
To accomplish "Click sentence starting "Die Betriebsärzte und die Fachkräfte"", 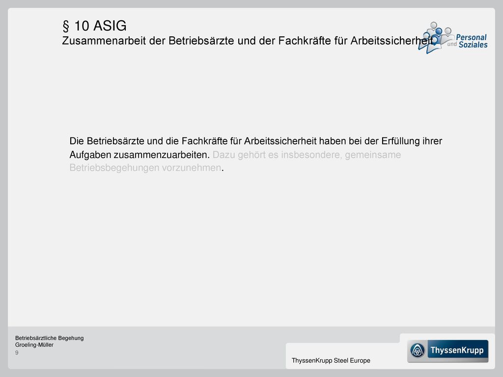I will coord(255,141).
